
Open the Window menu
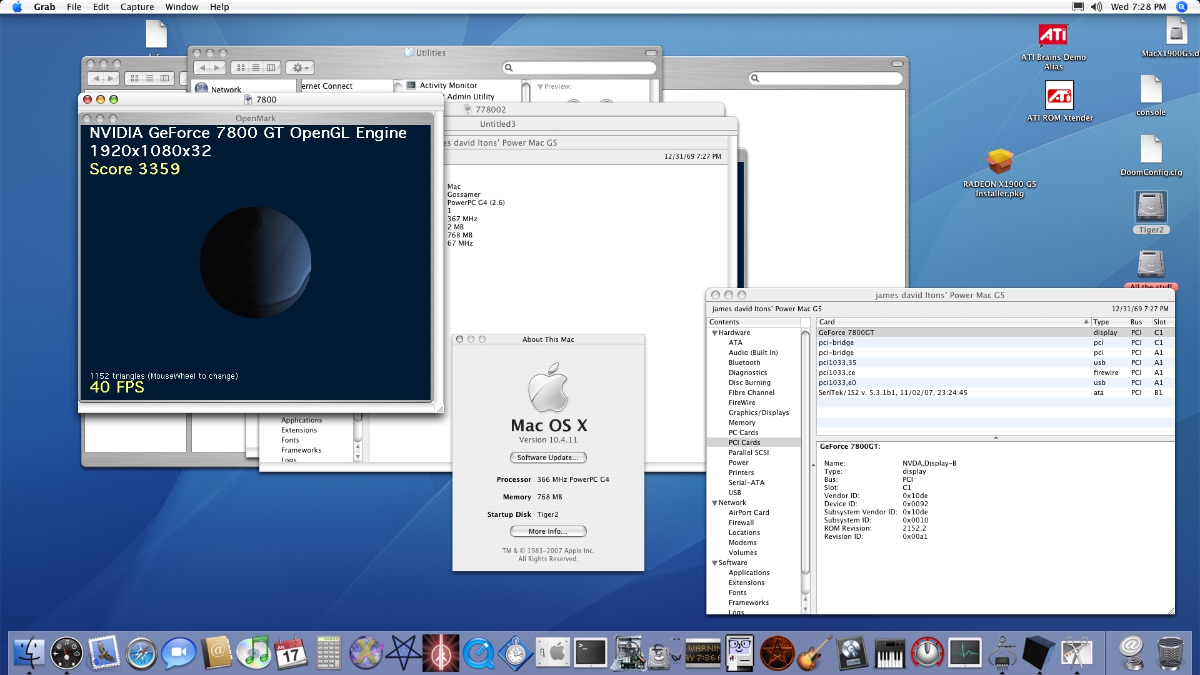pyautogui.click(x=181, y=7)
